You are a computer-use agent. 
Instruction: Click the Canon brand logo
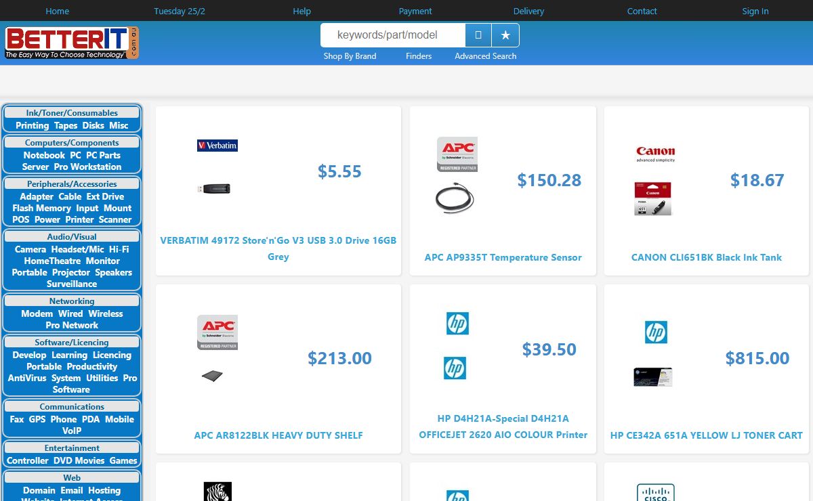coord(656,154)
